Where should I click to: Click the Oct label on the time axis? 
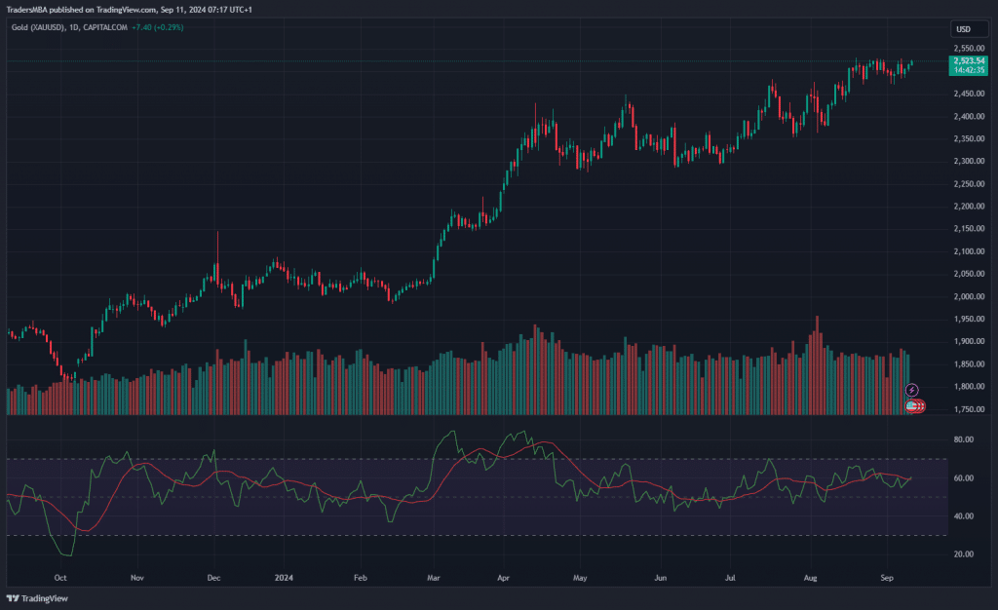pos(60,577)
